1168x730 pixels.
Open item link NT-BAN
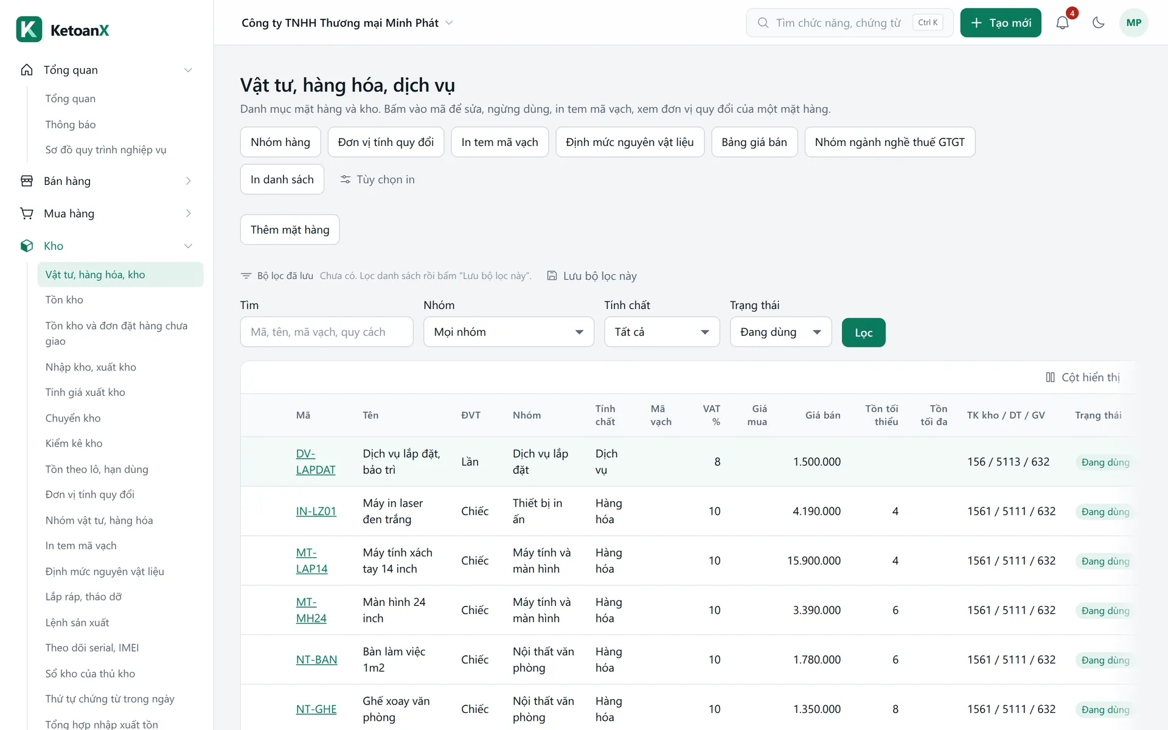pos(316,659)
